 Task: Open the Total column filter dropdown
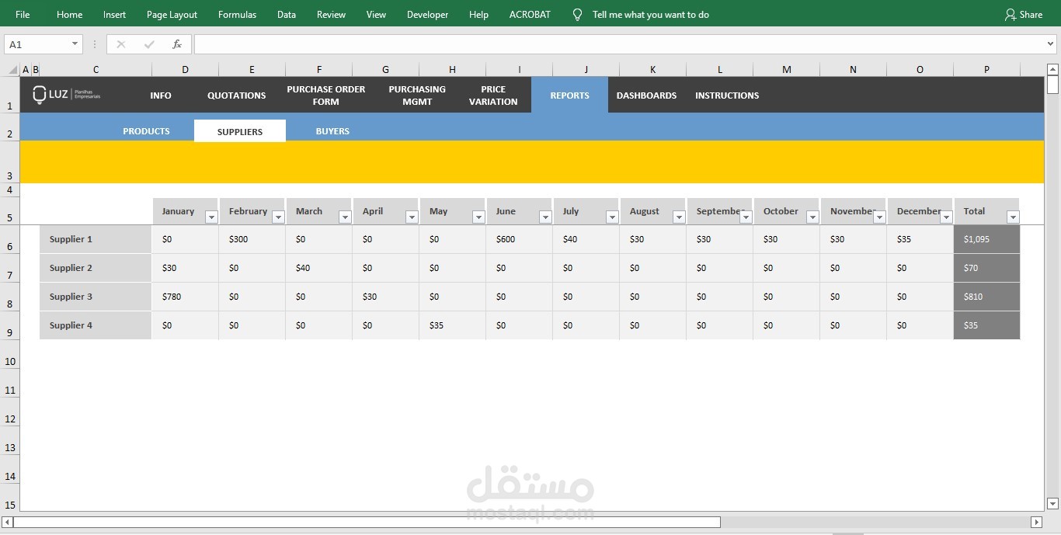click(x=1013, y=217)
